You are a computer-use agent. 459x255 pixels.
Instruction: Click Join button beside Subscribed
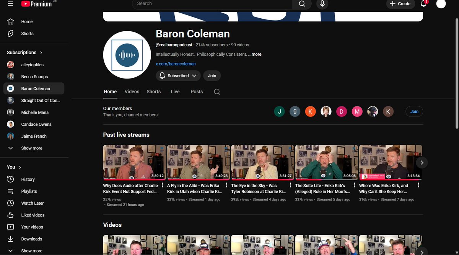point(212,75)
